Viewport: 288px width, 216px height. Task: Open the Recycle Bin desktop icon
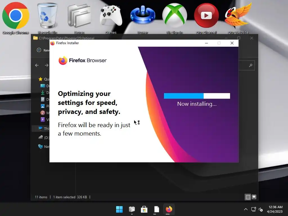click(x=47, y=18)
